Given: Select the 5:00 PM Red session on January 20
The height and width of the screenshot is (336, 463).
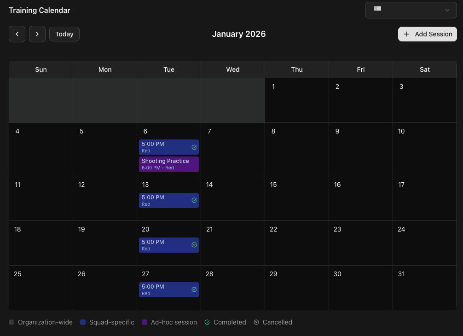Looking at the screenshot, I should pos(166,245).
